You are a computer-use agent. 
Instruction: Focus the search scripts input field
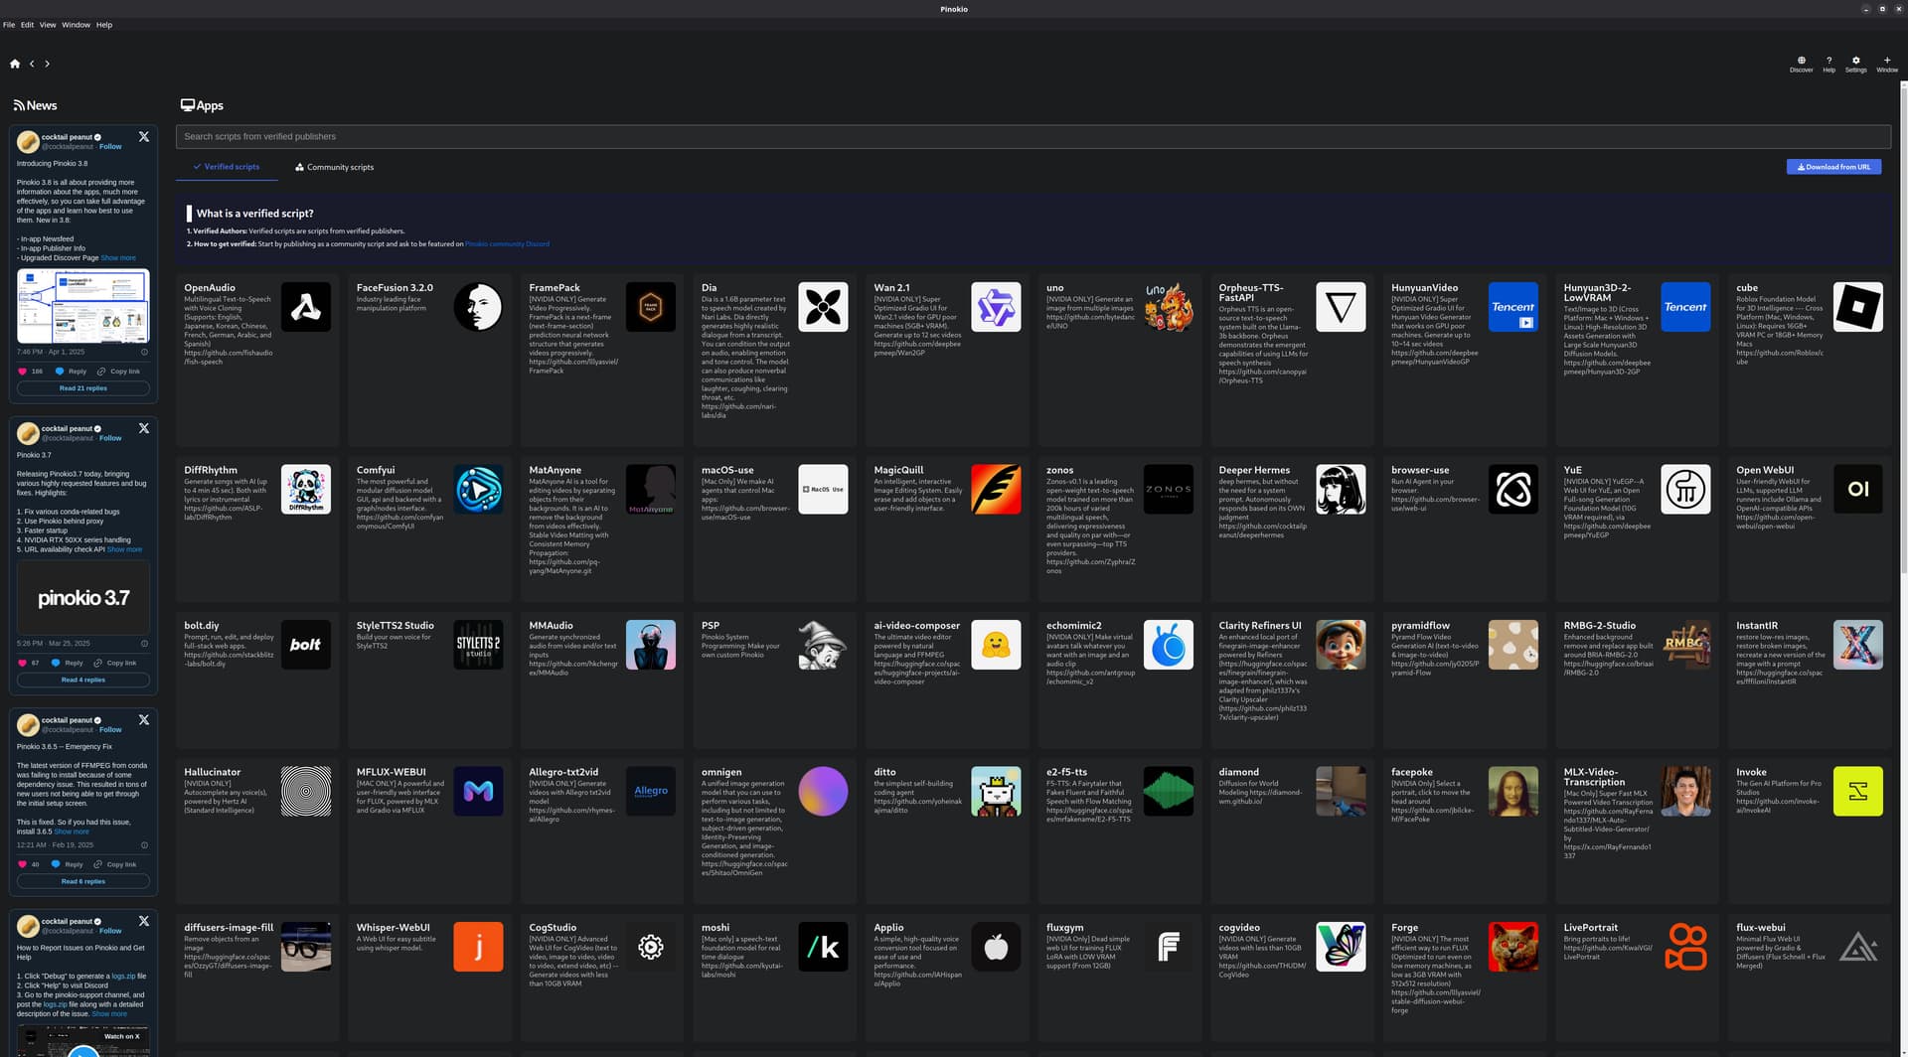(1033, 137)
